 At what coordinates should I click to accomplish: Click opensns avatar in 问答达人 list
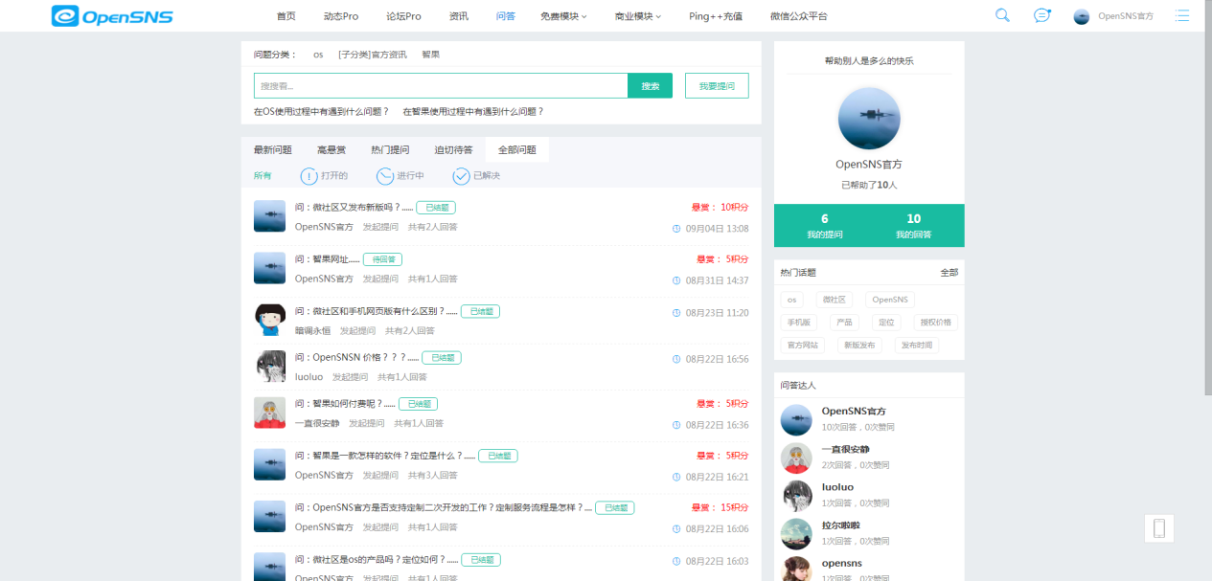pyautogui.click(x=796, y=569)
